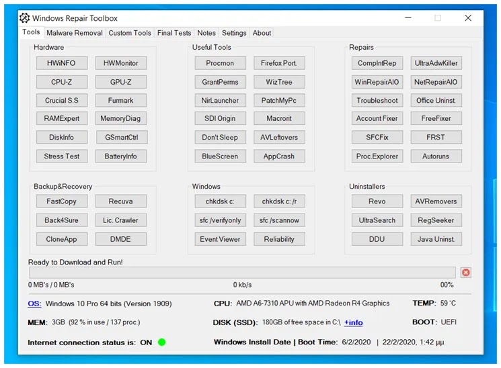Screen dimensions: 501x368
Task: Launch HWiNFO hardware tool
Action: click(x=62, y=63)
